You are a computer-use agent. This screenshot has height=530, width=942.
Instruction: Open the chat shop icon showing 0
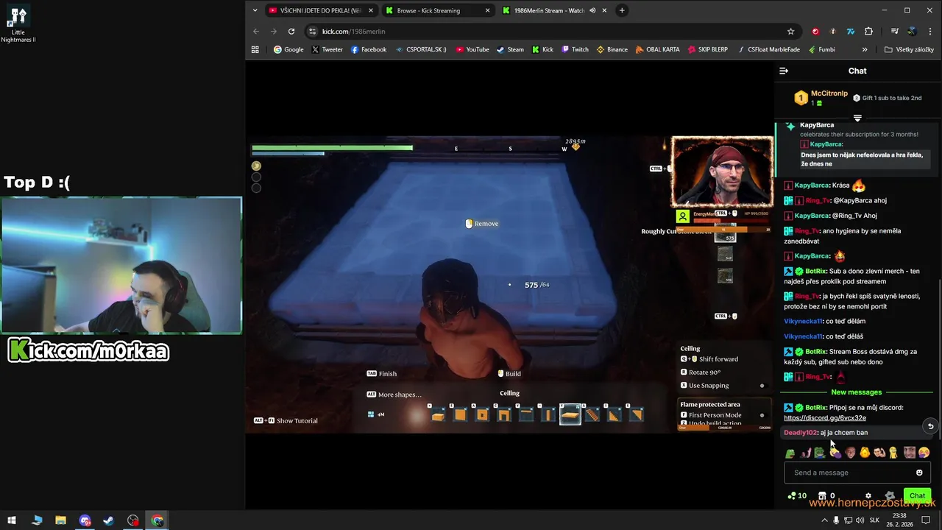point(826,496)
